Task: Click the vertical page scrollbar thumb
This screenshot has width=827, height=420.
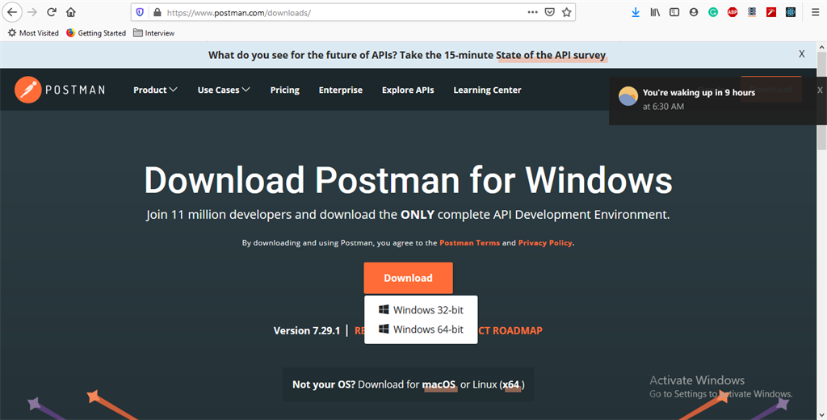Action: [x=821, y=102]
